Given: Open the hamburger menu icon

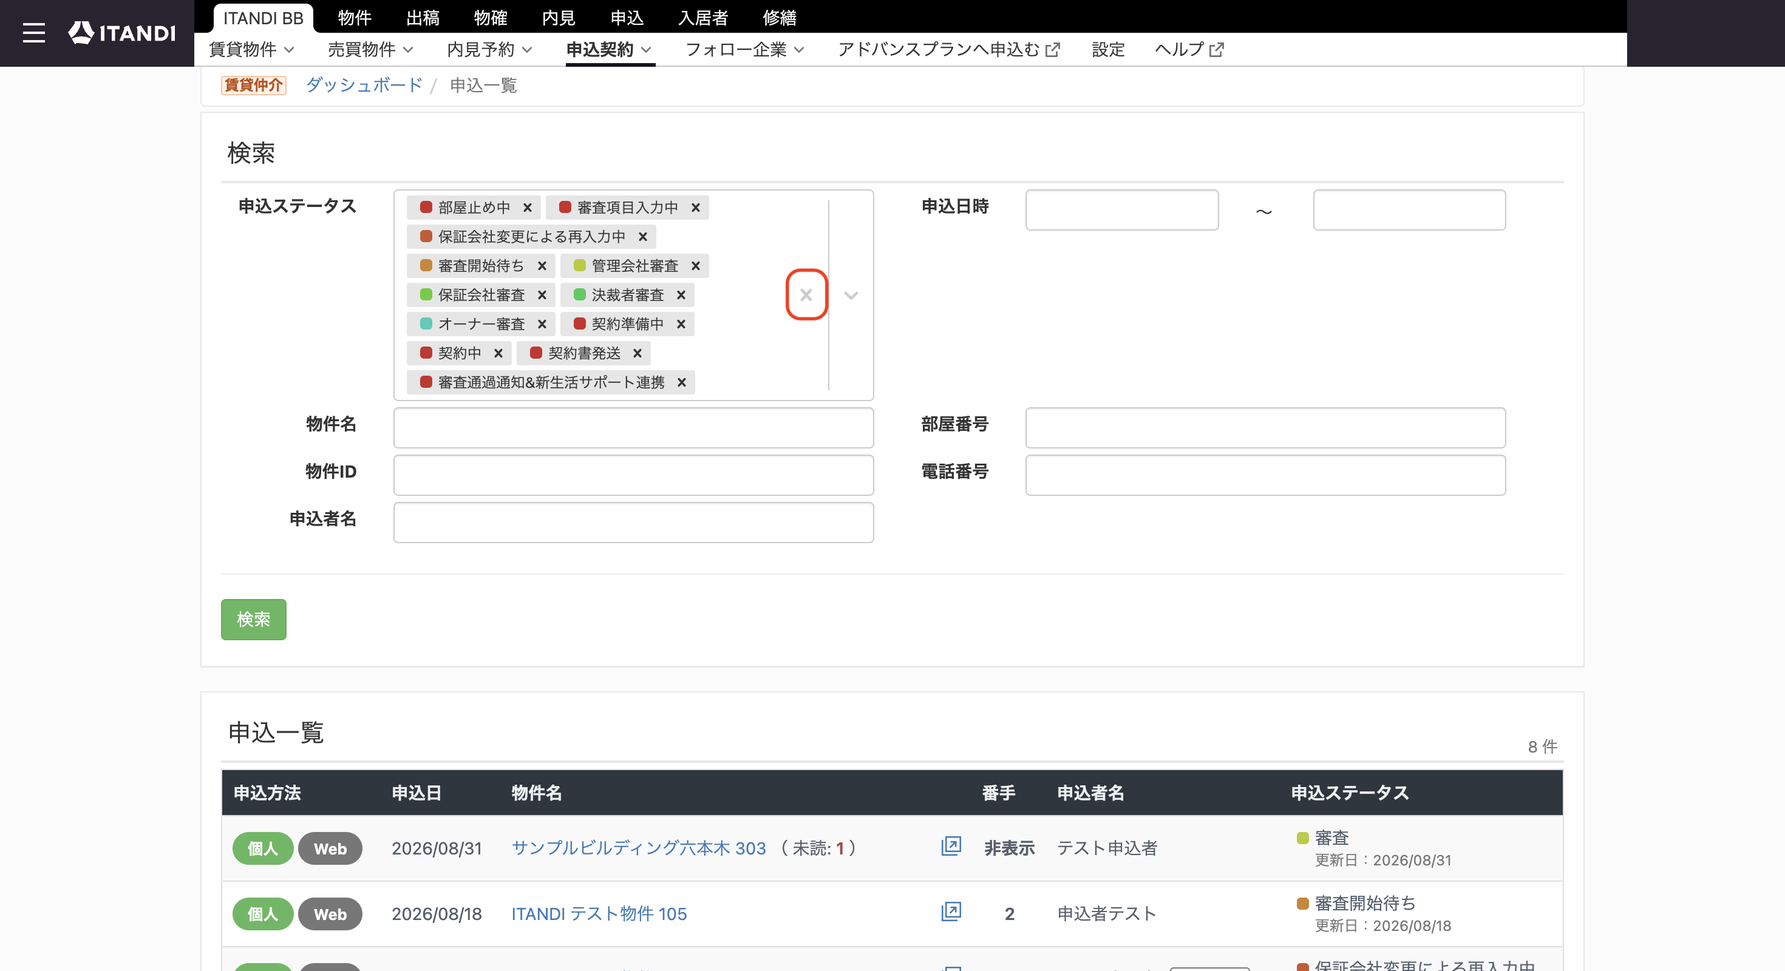Looking at the screenshot, I should coord(33,33).
